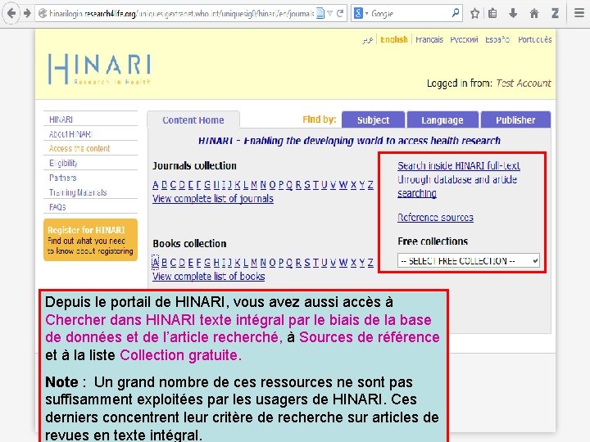Switch language to Arabic
Image resolution: width=590 pixels, height=442 pixels.
(x=367, y=39)
